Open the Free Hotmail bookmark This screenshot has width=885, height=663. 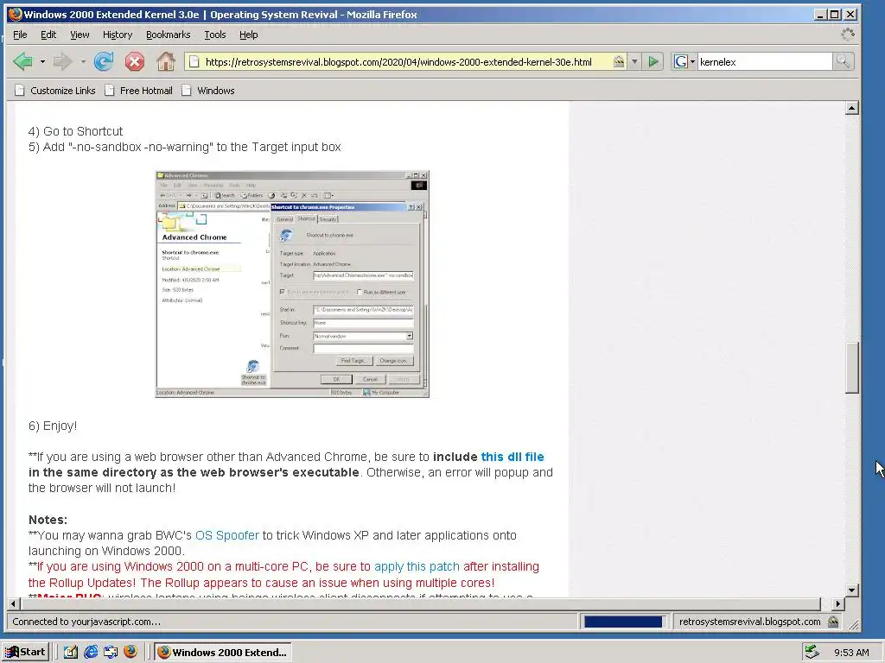click(x=139, y=90)
